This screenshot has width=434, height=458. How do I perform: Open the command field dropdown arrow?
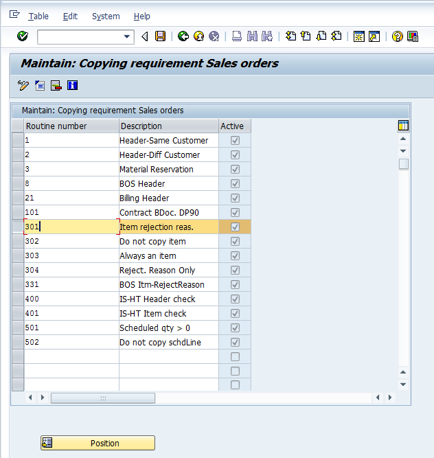point(127,36)
